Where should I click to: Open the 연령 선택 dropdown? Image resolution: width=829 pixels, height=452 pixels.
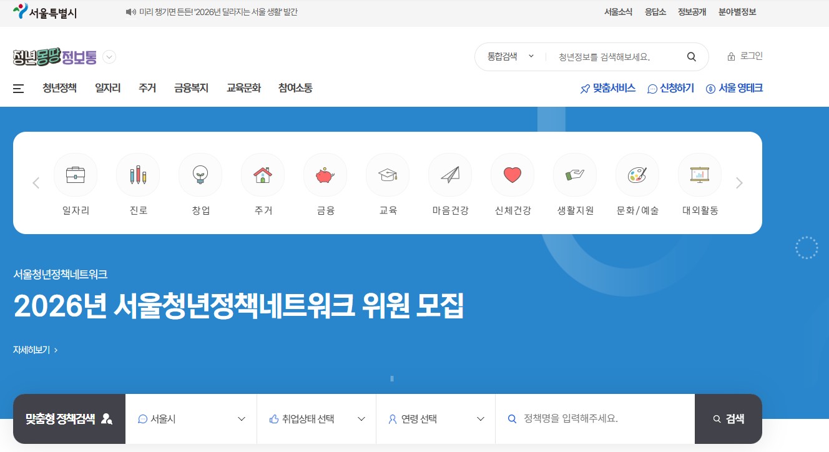[x=436, y=419]
